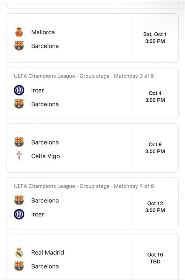Select the Oct 4 match time
Viewport: 185px width, 280px height.
point(155,97)
